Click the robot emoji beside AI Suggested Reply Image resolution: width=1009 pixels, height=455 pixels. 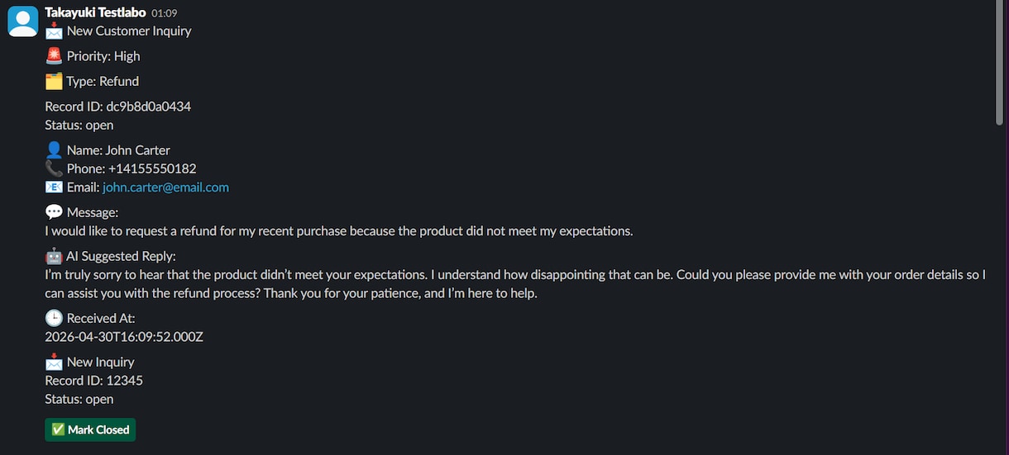(x=54, y=256)
